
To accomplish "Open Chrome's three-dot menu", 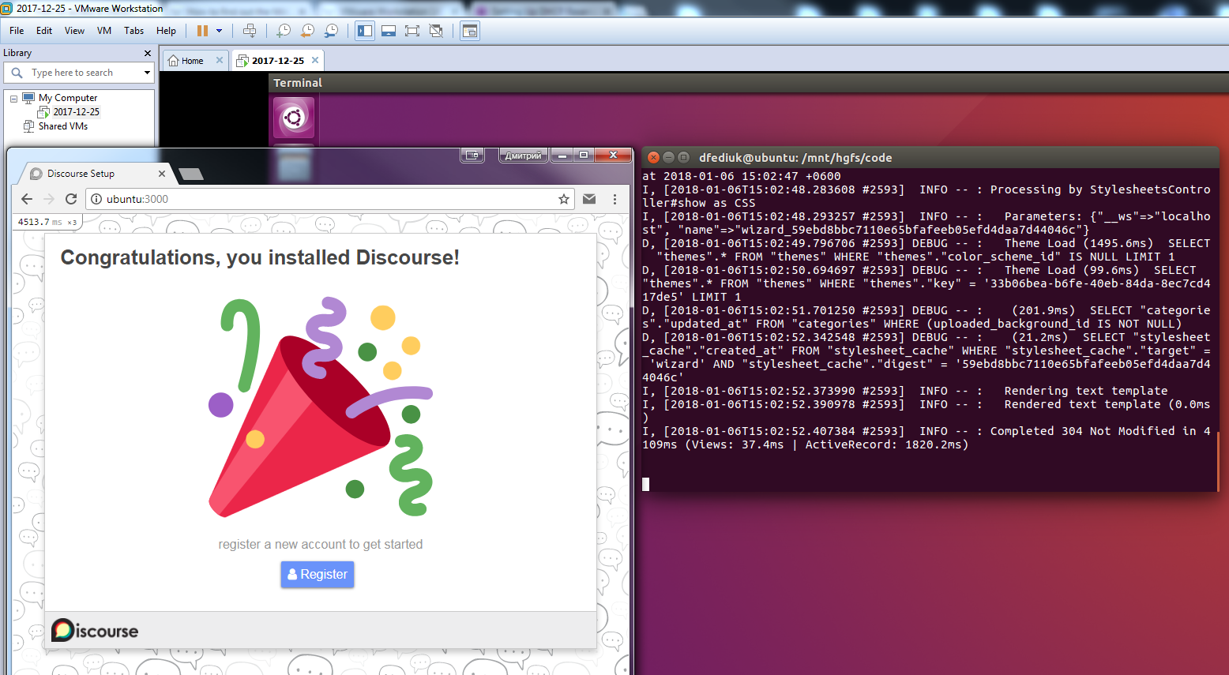I will [x=615, y=200].
